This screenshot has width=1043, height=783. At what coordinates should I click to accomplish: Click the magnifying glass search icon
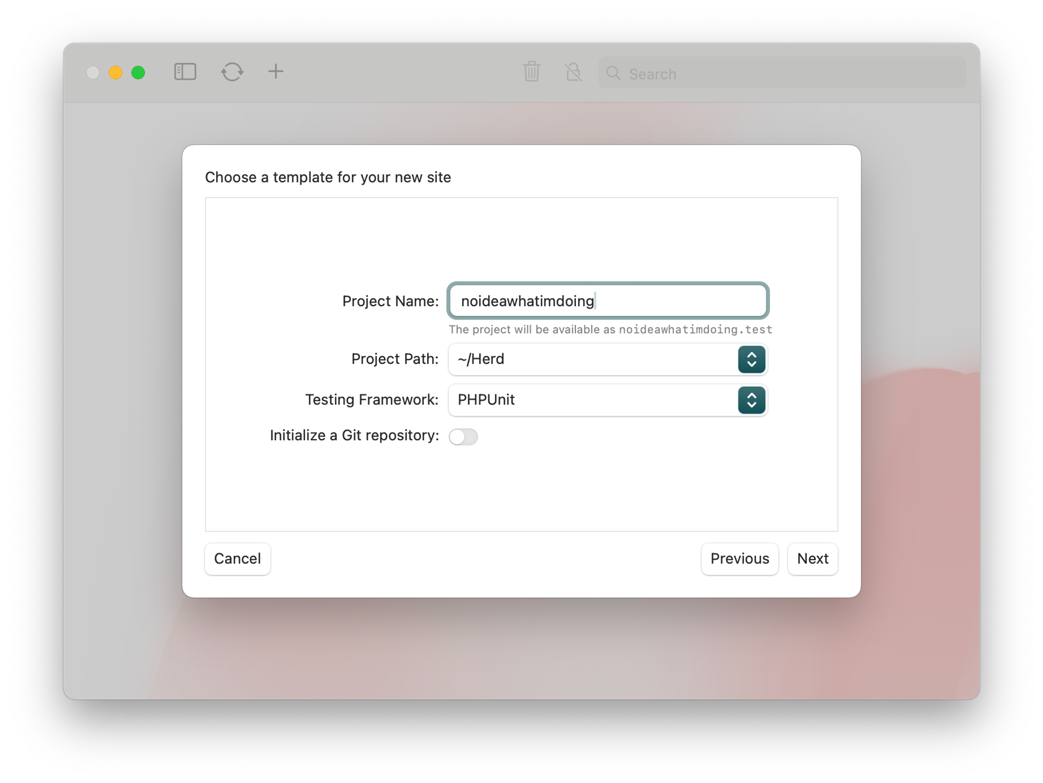point(613,73)
